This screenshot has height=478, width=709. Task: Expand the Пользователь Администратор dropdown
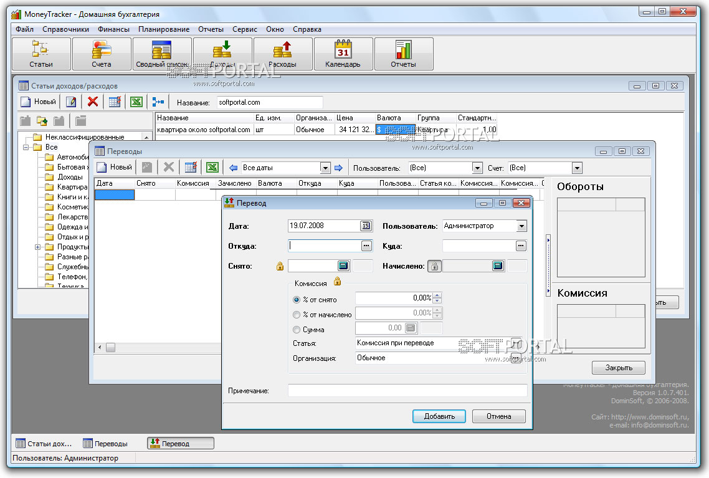click(x=521, y=226)
